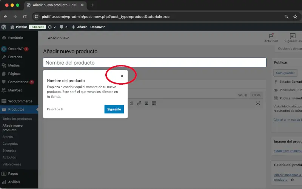Open the WordPress logo menu
Image resolution: width=302 pixels, height=189 pixels.
[4, 27]
